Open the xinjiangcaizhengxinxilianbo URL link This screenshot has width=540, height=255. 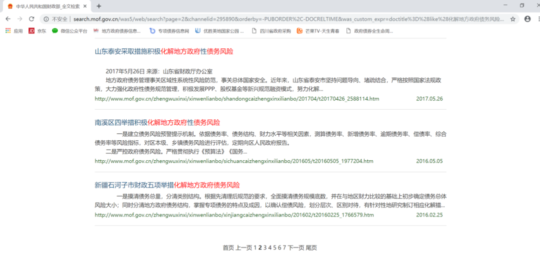(x=234, y=215)
